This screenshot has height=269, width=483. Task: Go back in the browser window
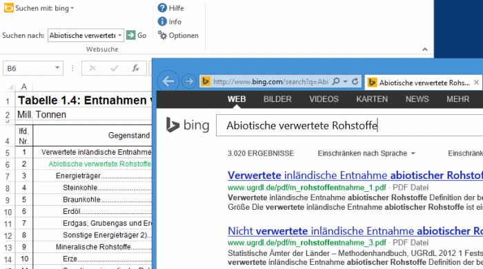tap(168, 81)
